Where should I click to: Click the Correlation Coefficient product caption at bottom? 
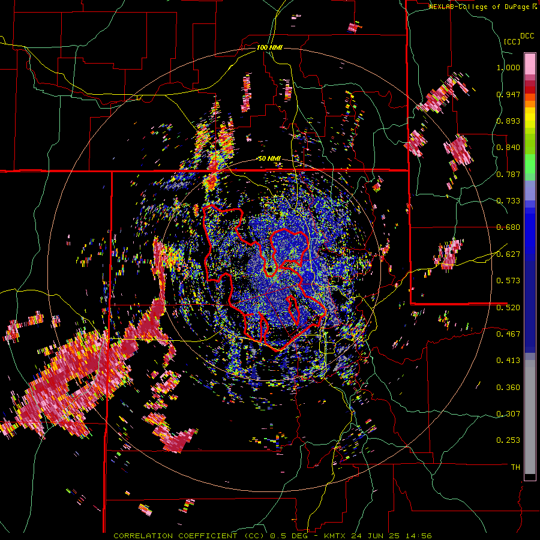click(272, 536)
